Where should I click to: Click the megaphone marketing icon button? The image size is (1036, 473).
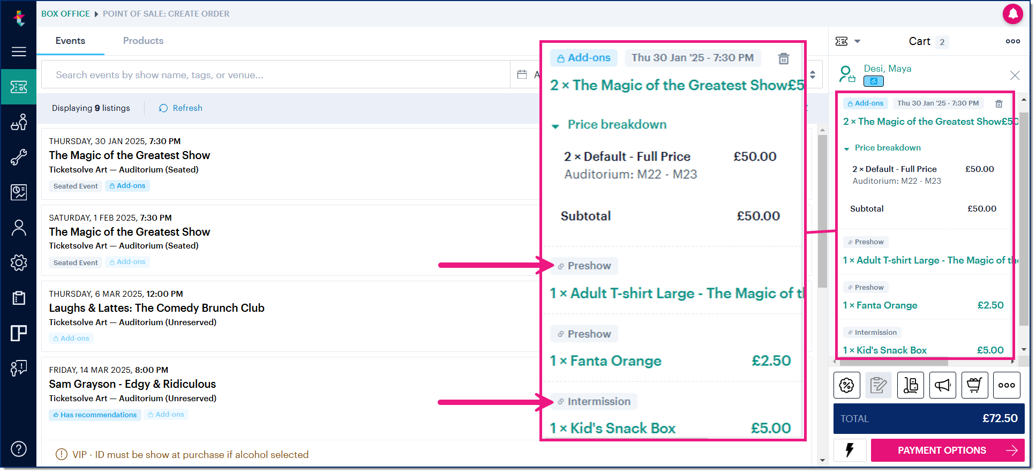pyautogui.click(x=943, y=385)
